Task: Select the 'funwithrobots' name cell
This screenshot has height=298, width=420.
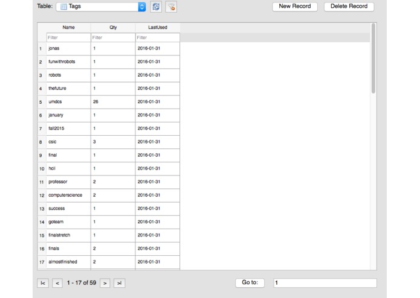Action: click(x=68, y=62)
